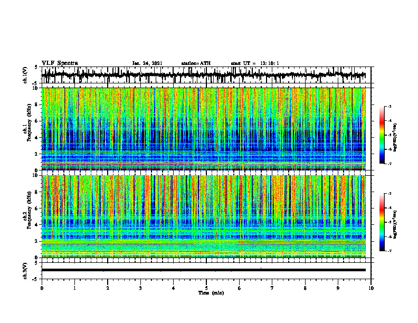Select the date text "Jan. 24, 2021"
The height and width of the screenshot is (323, 418).
tap(147, 63)
